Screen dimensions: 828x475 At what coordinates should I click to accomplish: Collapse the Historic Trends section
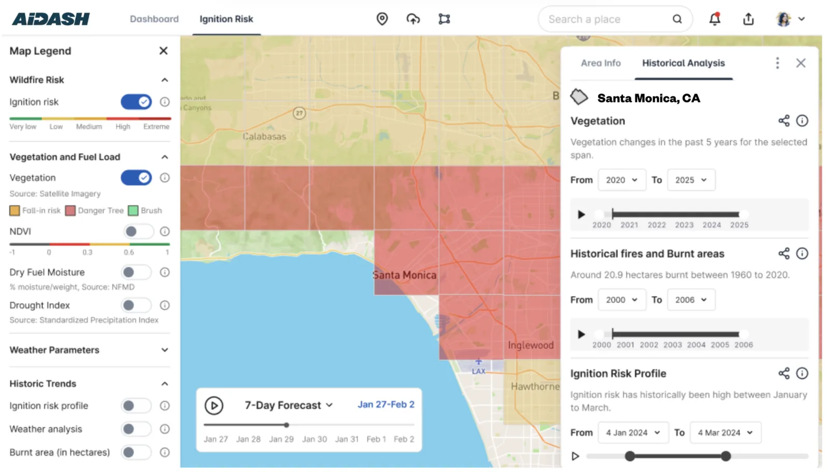point(165,384)
